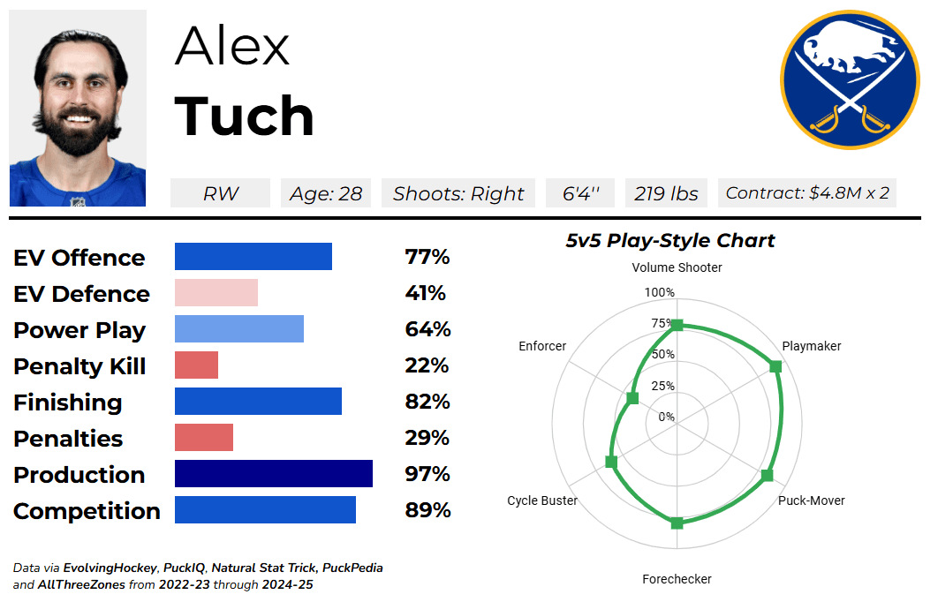Viewport: 938px width, 602px height.
Task: Click the EV Offence blue bar
Action: (x=253, y=257)
